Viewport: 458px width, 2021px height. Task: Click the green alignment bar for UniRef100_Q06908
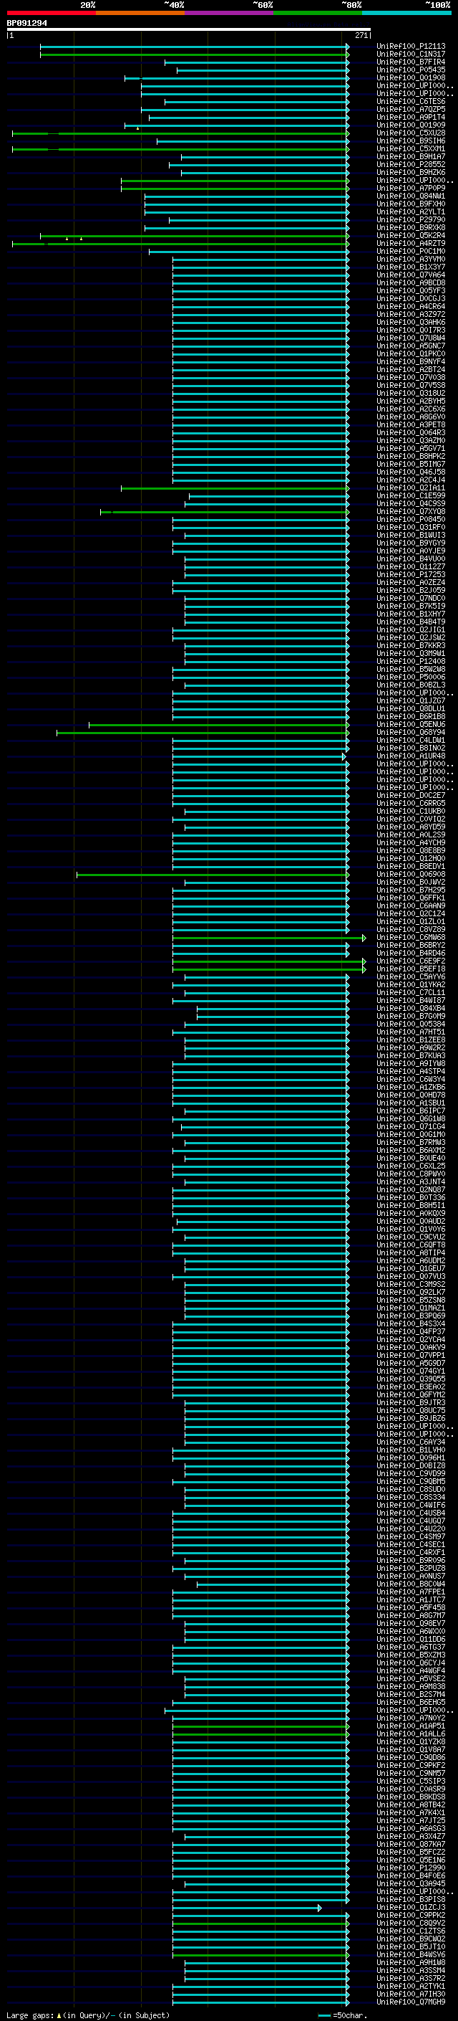213,875
